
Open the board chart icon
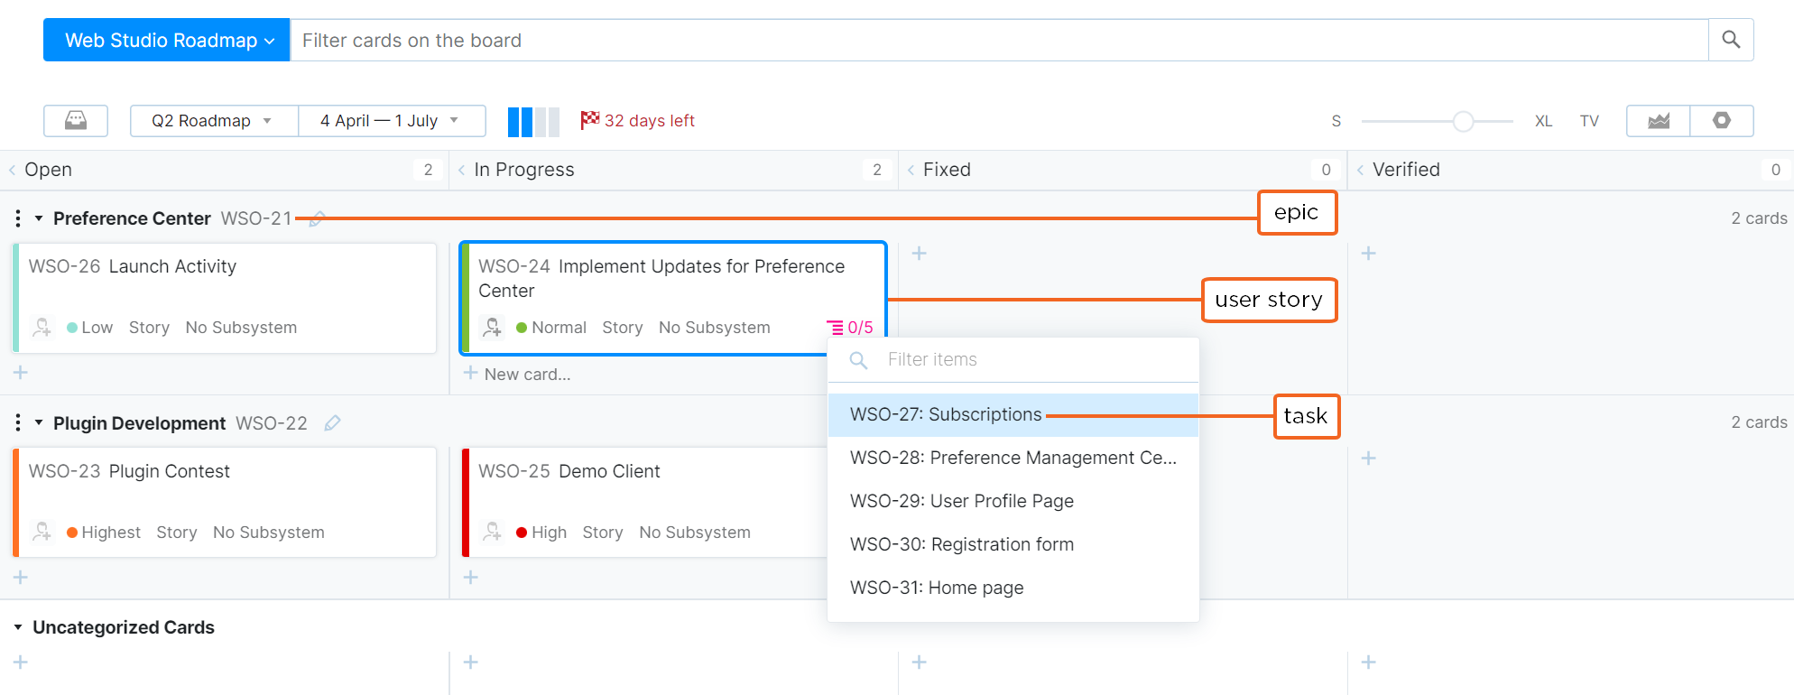pyautogui.click(x=1658, y=121)
